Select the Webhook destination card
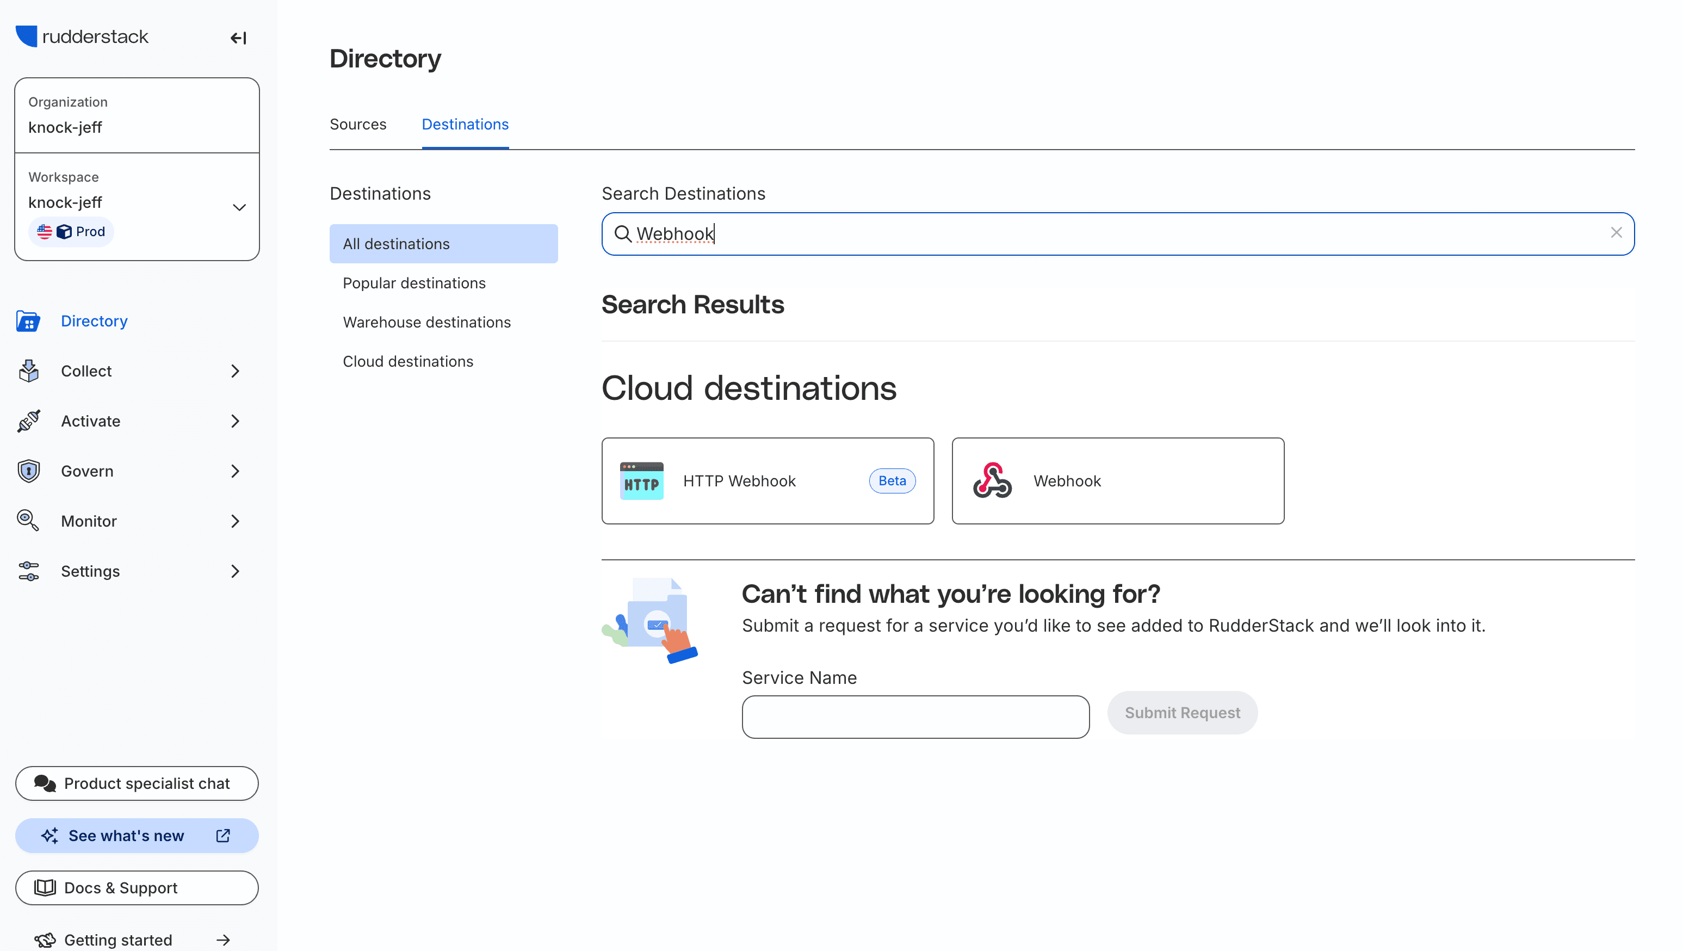This screenshot has width=1683, height=951. (x=1117, y=480)
